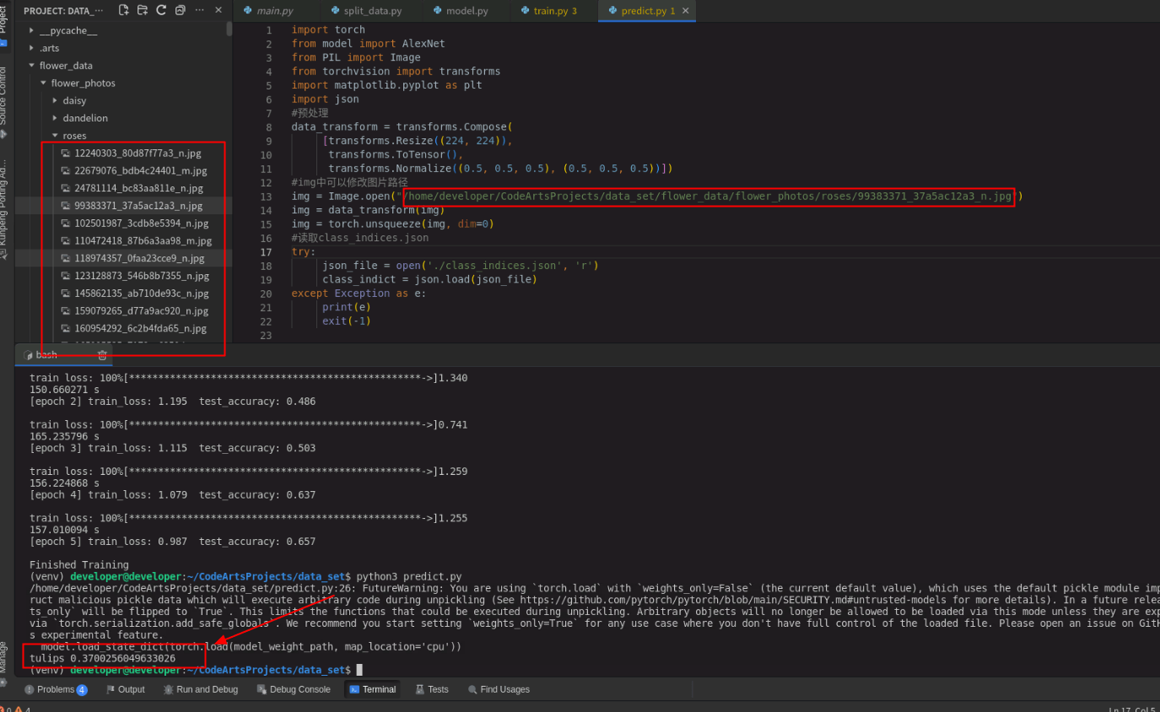1160x712 pixels.
Task: Close the Project panel with X icon
Action: pos(219,10)
